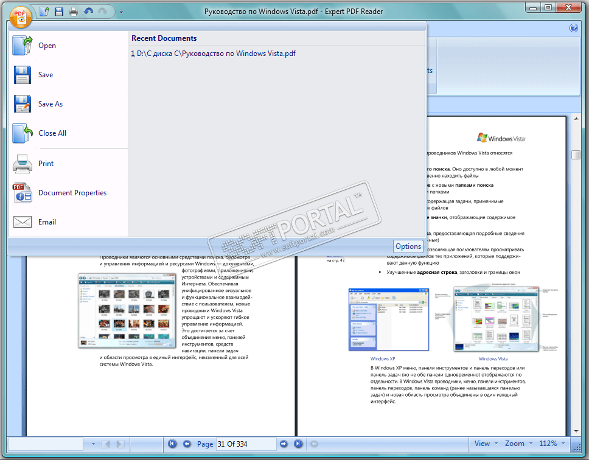This screenshot has height=460, width=589.
Task: Click the page number field 31 Of 334
Action: click(246, 444)
